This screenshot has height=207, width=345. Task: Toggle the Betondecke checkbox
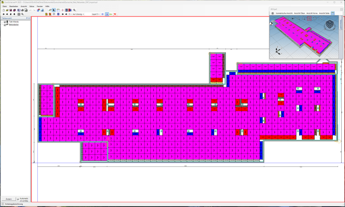(x=5, y=25)
